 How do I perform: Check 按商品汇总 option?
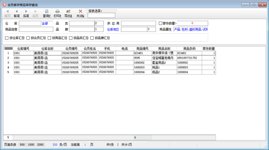click(x=49, y=38)
